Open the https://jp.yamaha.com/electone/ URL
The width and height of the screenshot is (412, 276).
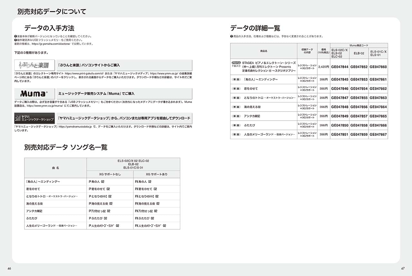(x=51, y=44)
